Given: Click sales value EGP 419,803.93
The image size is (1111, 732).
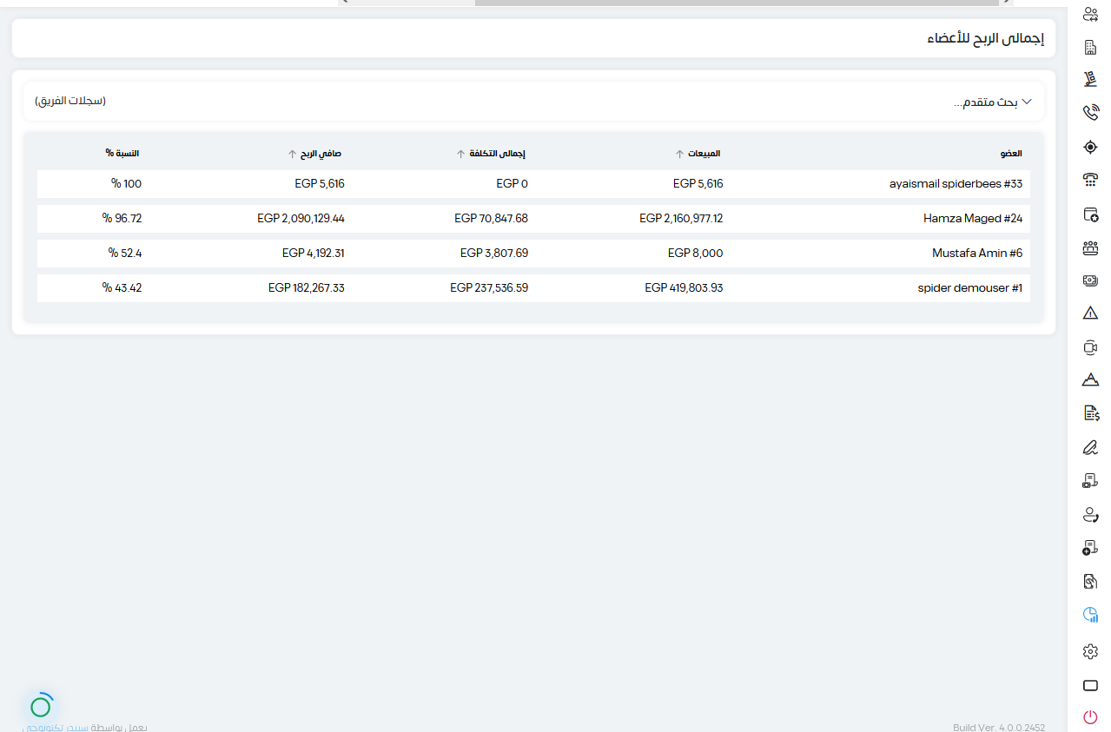Looking at the screenshot, I should (x=684, y=287).
